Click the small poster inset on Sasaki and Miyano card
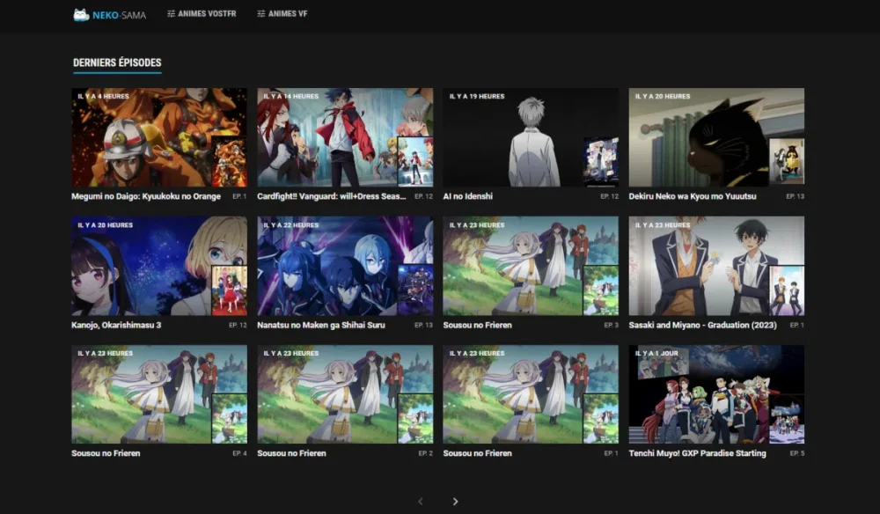Image resolution: width=880 pixels, height=514 pixels. (x=787, y=290)
